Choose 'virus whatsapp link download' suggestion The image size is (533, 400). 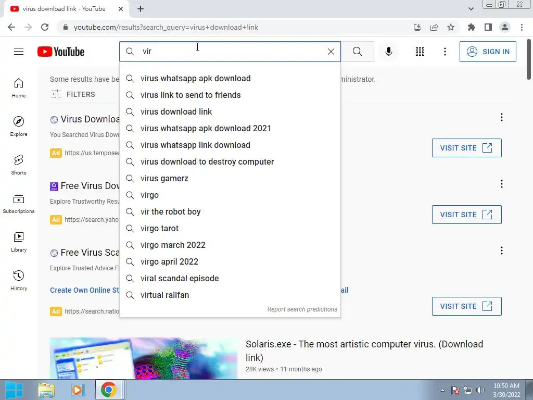coord(230,145)
